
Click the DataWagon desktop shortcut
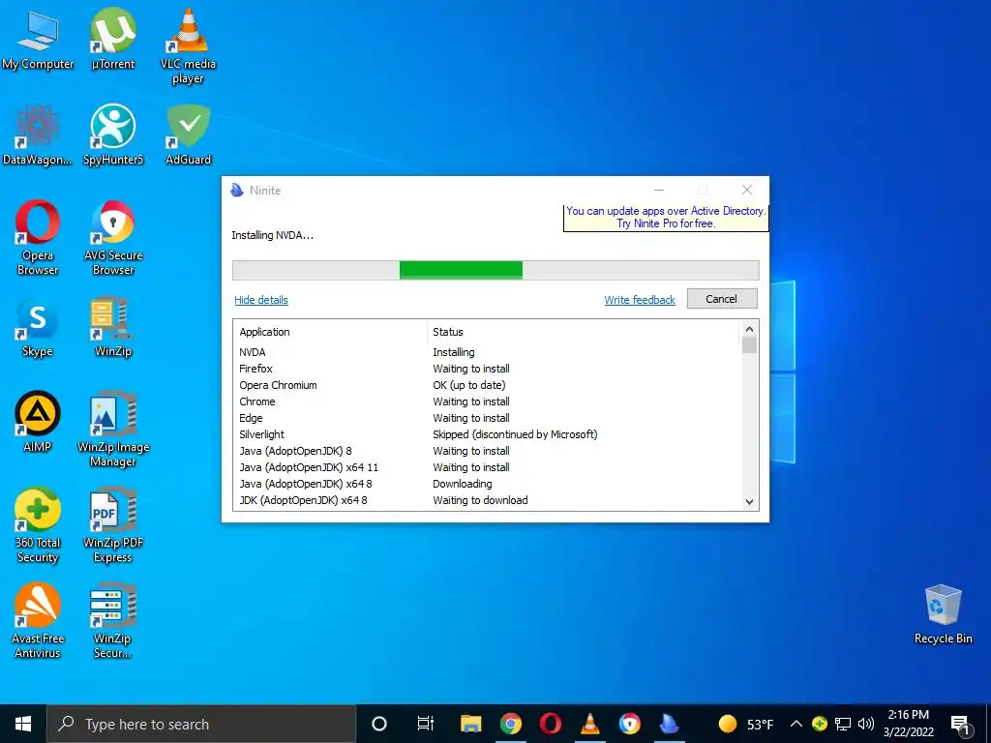click(x=38, y=135)
